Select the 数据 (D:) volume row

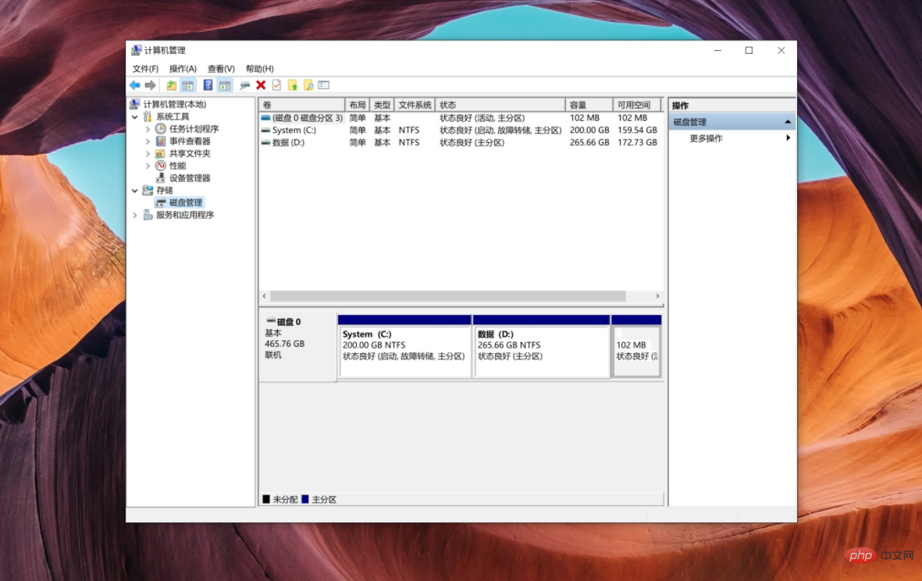point(288,143)
